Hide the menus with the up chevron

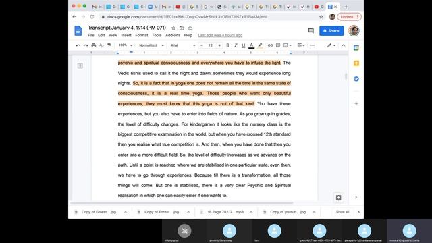point(344,45)
